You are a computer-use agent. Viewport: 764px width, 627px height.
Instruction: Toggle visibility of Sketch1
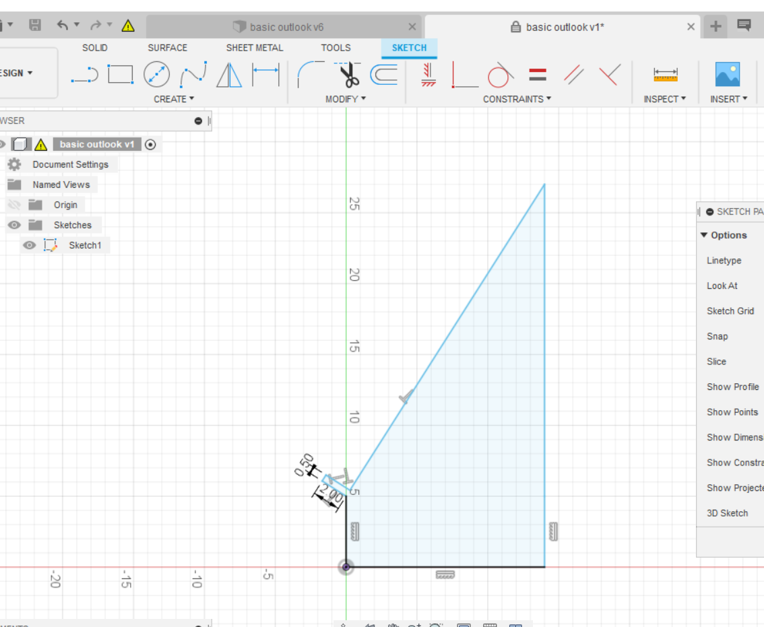(29, 245)
